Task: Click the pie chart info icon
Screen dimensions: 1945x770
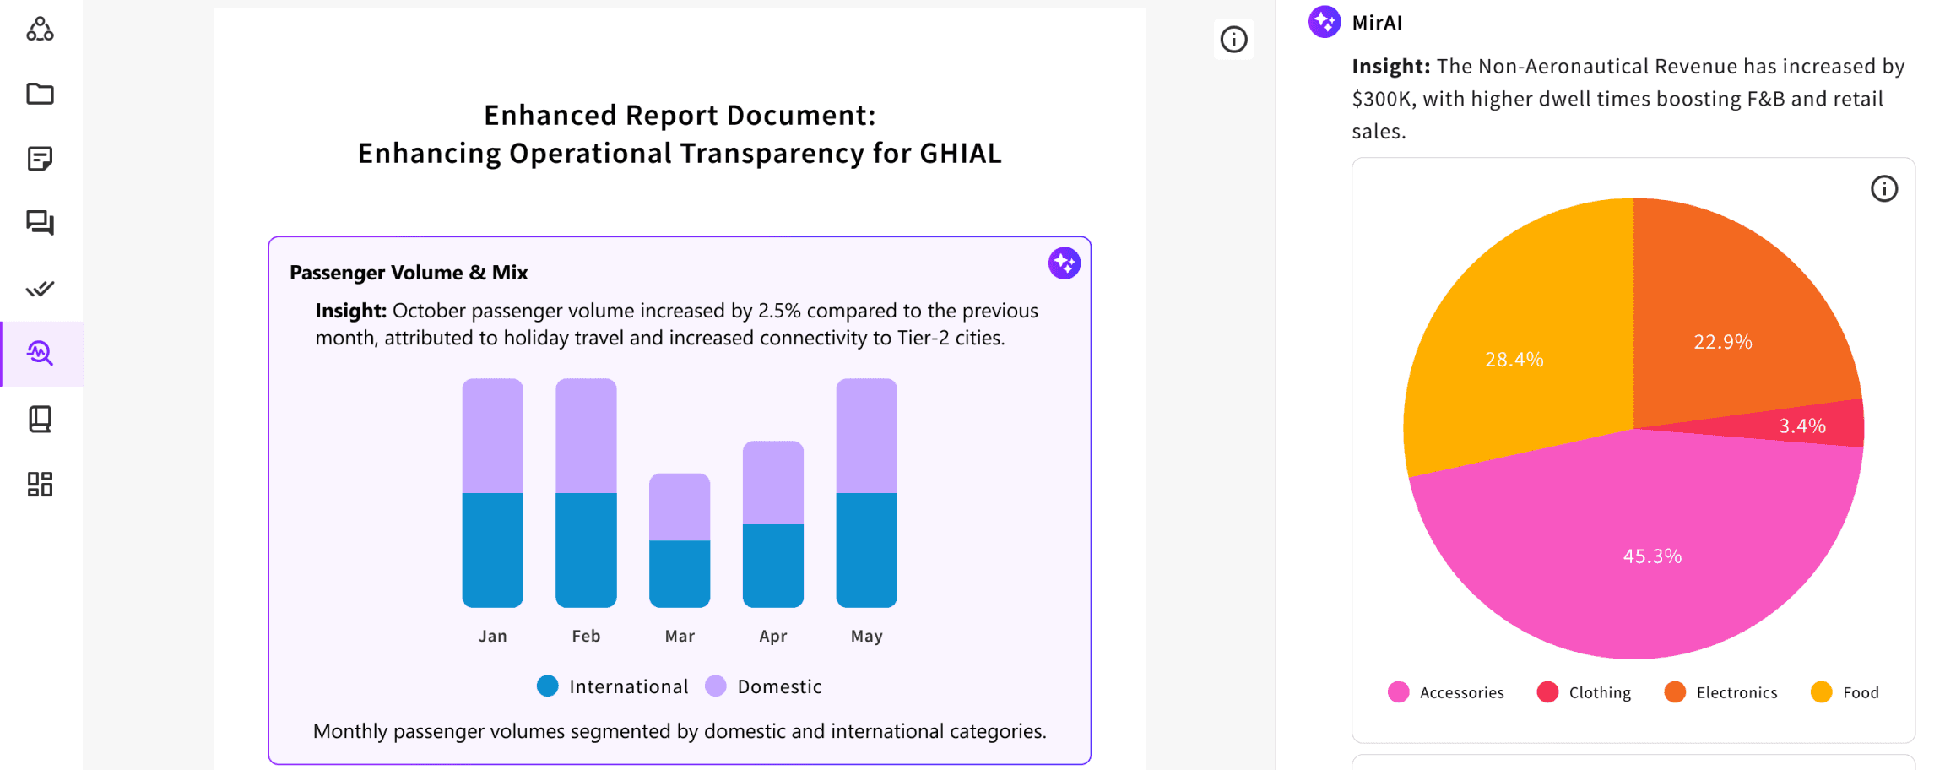Action: coord(1883,188)
